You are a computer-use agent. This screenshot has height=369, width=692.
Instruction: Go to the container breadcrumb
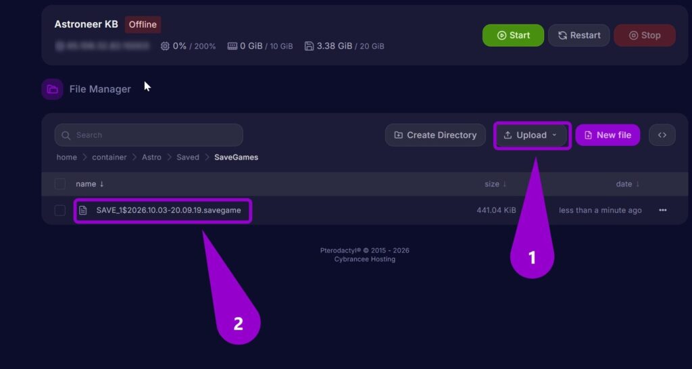point(109,157)
